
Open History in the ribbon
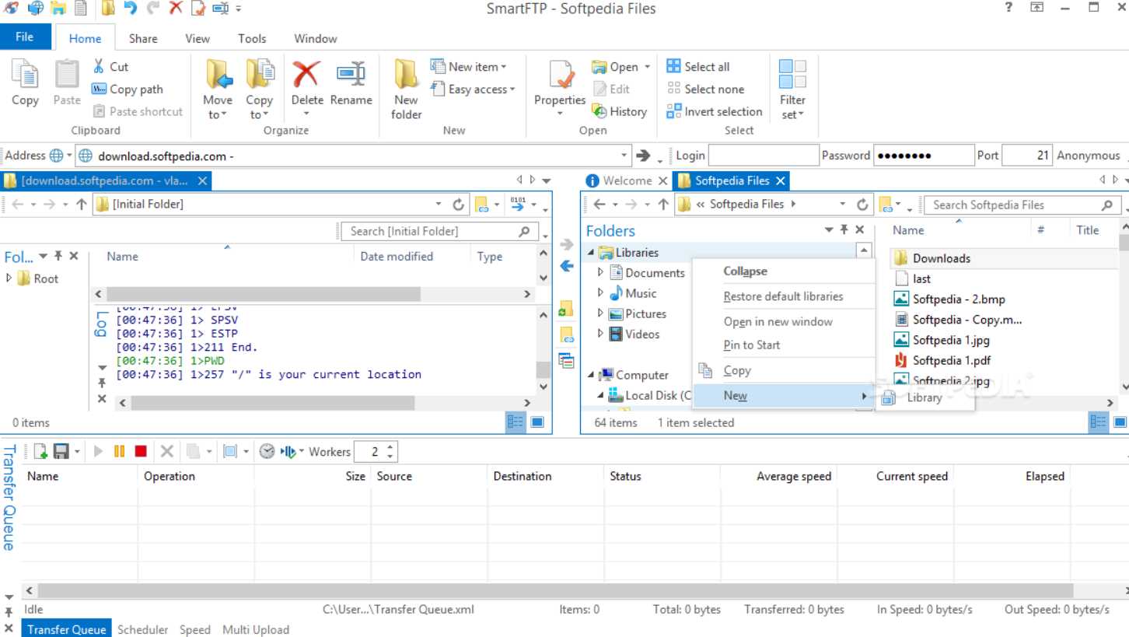pyautogui.click(x=619, y=111)
